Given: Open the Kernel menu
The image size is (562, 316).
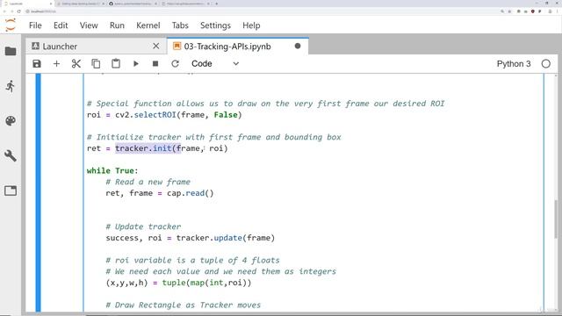Looking at the screenshot, I should point(148,25).
